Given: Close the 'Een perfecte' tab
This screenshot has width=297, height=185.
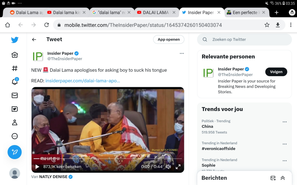Looking at the screenshot, I should coord(264,13).
